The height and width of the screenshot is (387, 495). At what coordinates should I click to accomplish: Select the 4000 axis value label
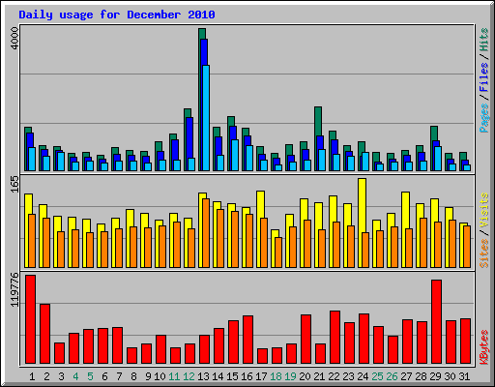click(x=15, y=39)
